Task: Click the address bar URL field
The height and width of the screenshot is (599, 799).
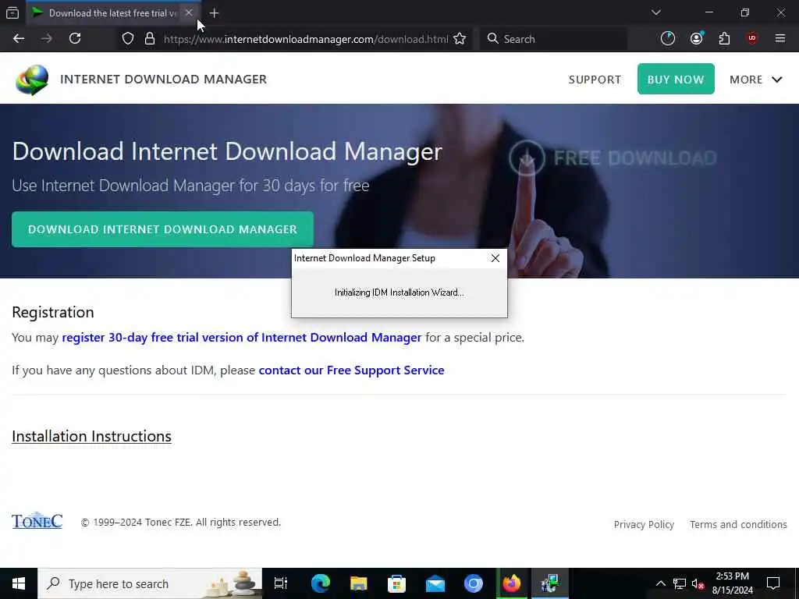Action: click(x=306, y=39)
